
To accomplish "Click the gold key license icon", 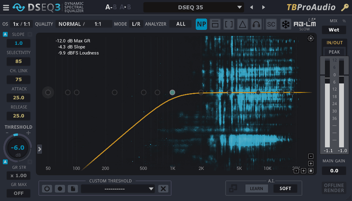I will point(345,7).
